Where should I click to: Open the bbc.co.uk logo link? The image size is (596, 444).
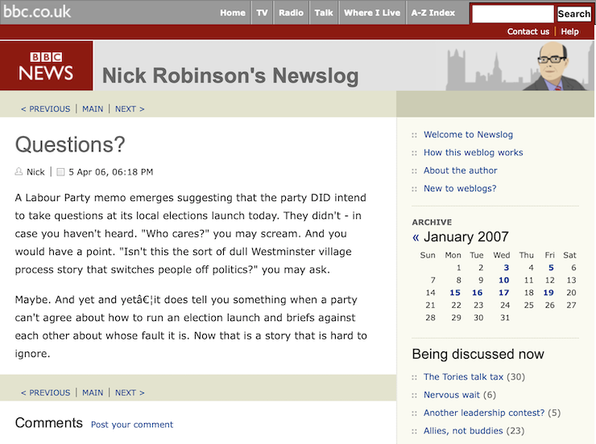click(37, 12)
